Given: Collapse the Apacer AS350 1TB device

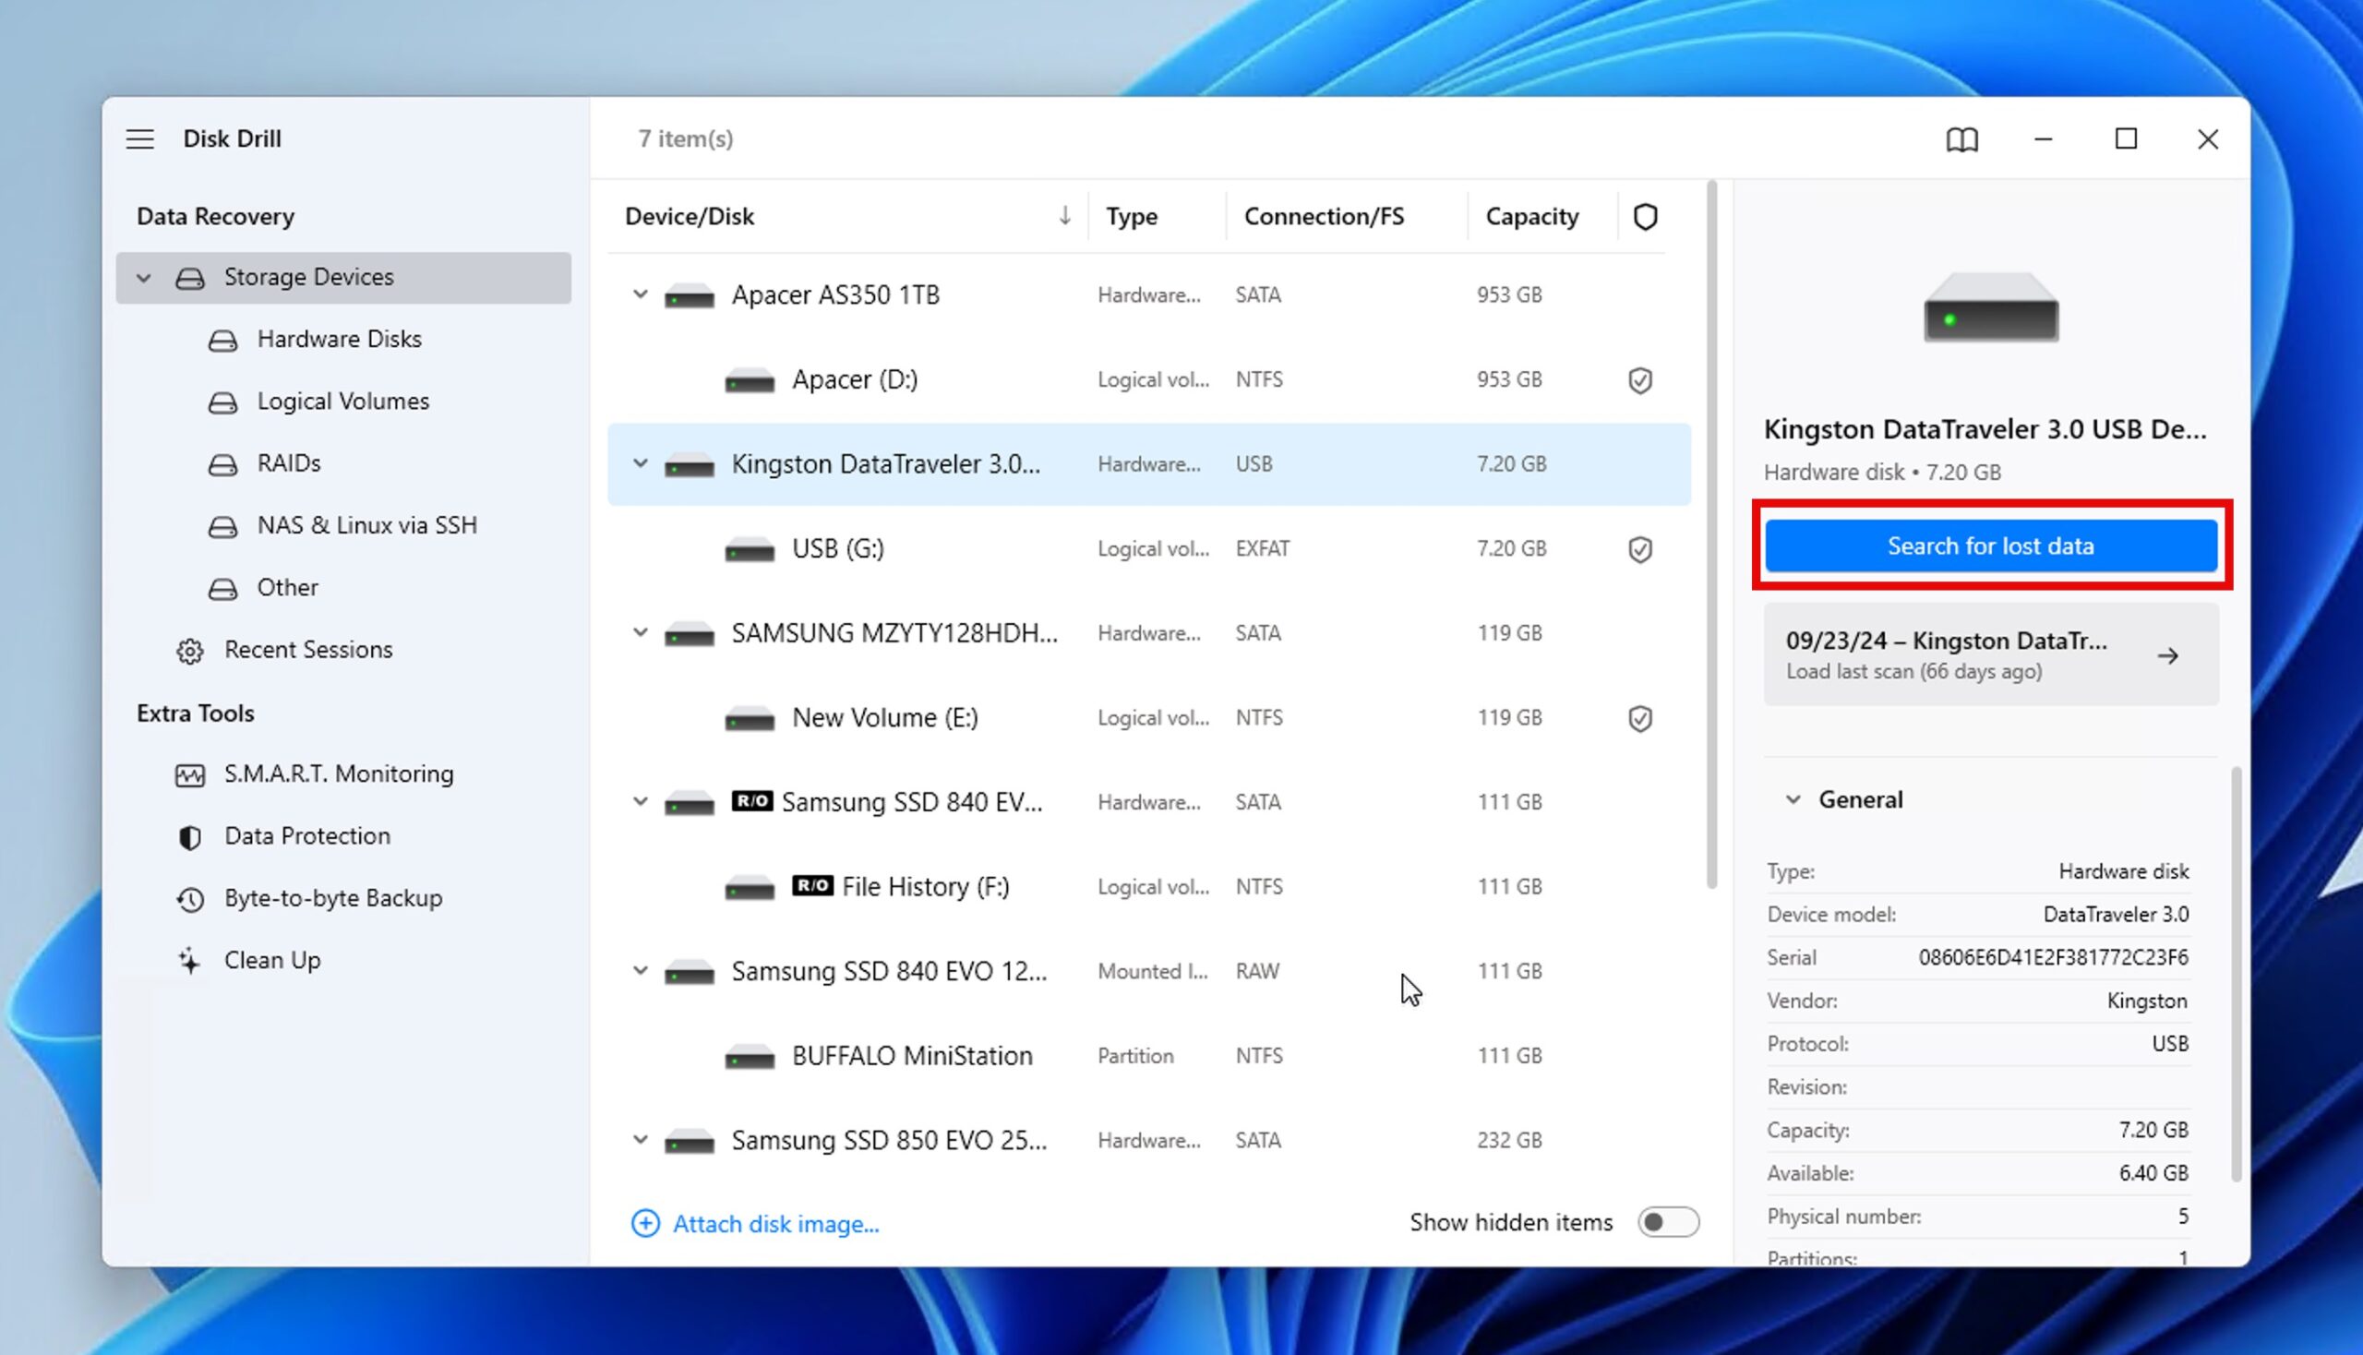Looking at the screenshot, I should point(638,294).
